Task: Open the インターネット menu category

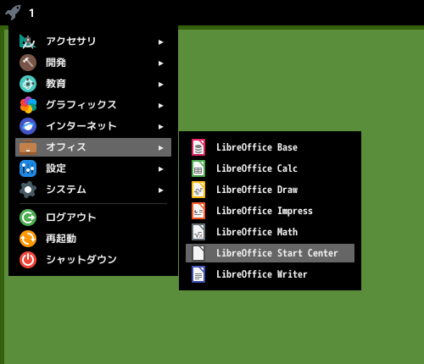Action: (93, 126)
